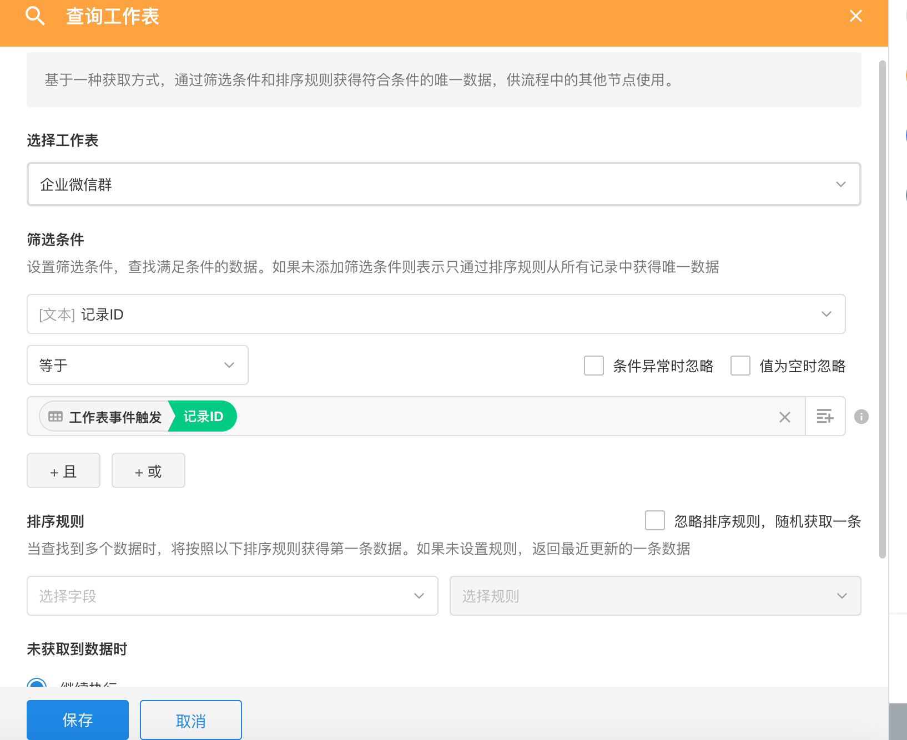The height and width of the screenshot is (740, 907).
Task: Check 忽略排序规则，随机获取一条 option
Action: (x=654, y=521)
